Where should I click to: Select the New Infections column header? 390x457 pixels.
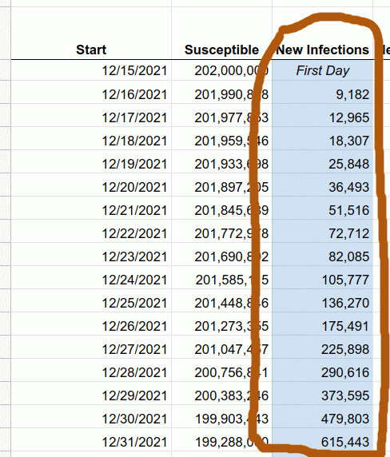(x=322, y=50)
